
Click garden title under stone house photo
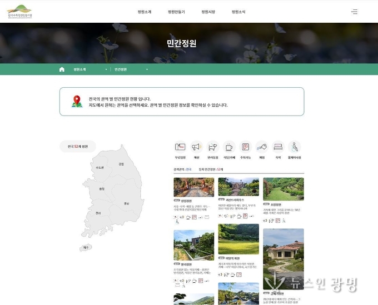[x=235, y=200]
